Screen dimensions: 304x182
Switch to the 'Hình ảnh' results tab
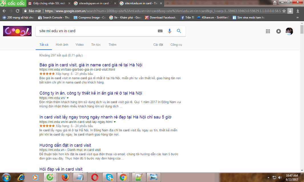pyautogui.click(x=62, y=45)
